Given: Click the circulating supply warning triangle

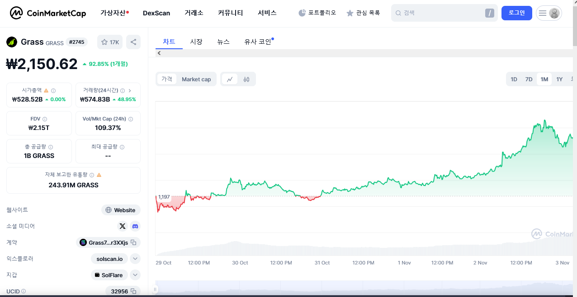Looking at the screenshot, I should click(x=99, y=175).
